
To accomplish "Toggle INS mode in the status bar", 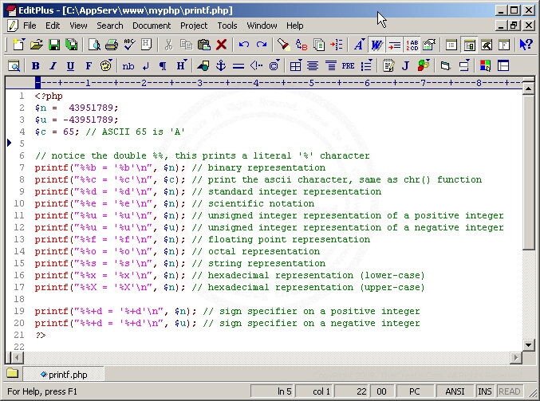I will (484, 391).
